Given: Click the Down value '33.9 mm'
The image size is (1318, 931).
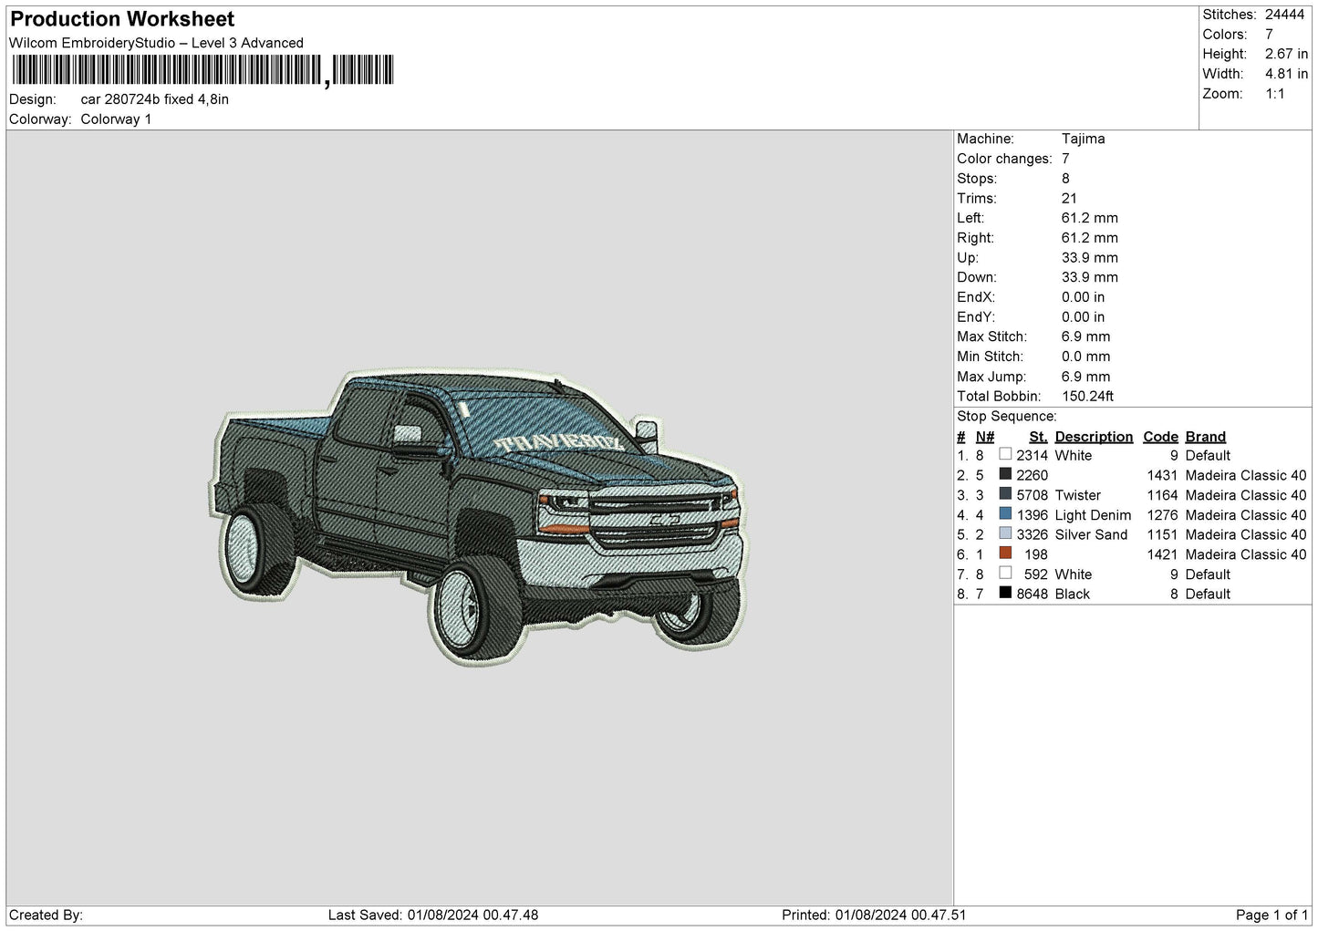Looking at the screenshot, I should coord(1089,277).
